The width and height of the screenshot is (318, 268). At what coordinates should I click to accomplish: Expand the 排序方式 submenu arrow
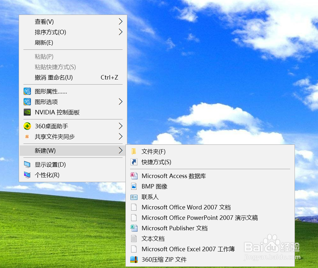point(120,32)
